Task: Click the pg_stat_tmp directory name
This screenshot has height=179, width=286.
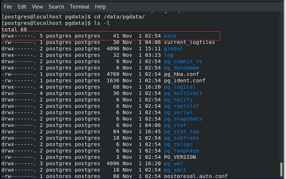Action: (182, 132)
